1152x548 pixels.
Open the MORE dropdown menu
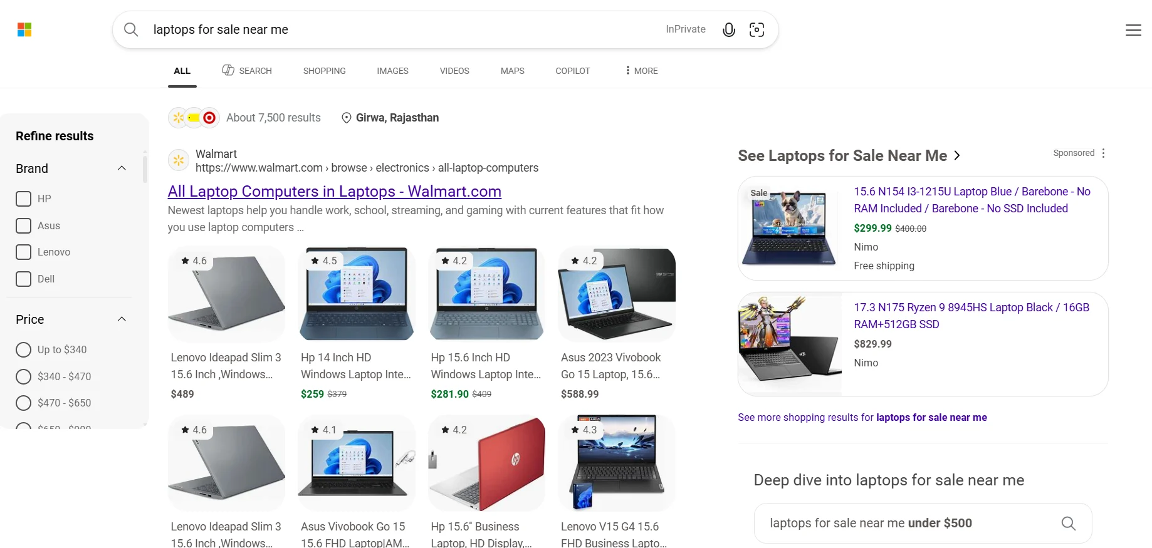tap(641, 71)
